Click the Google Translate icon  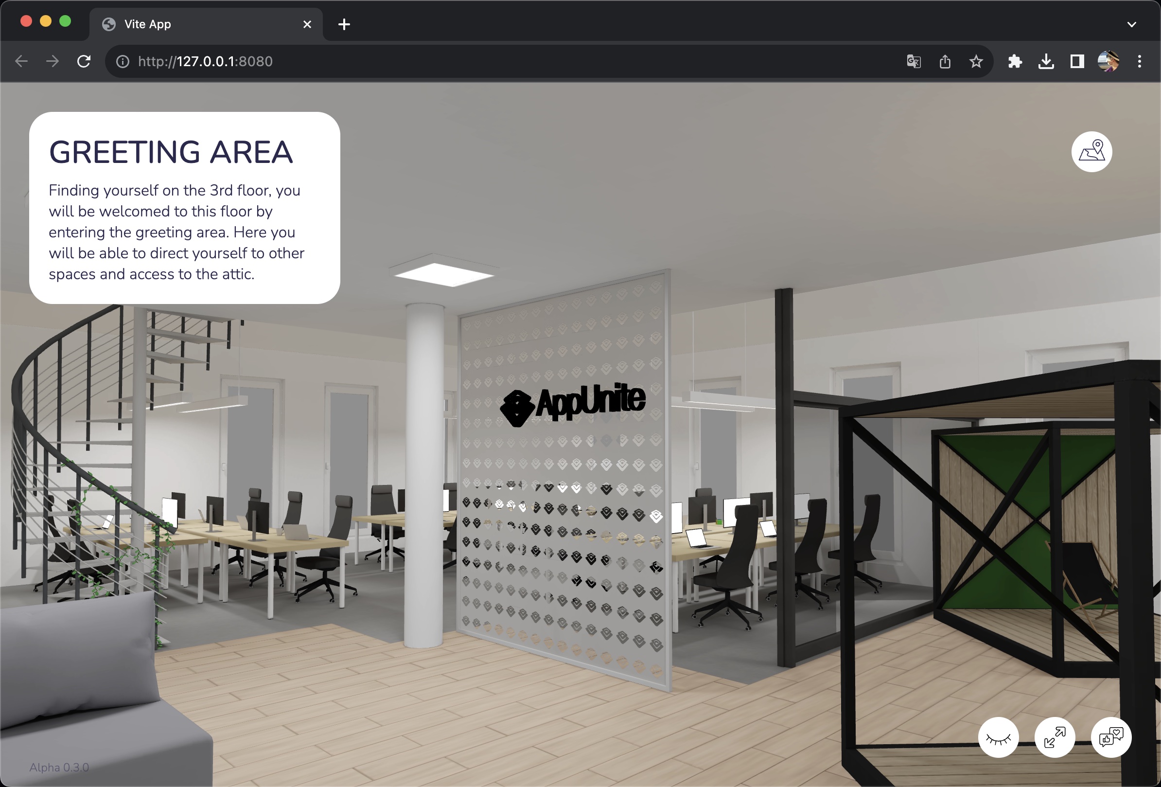913,61
